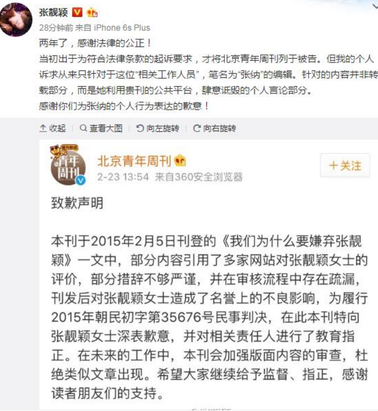Viewport: 378px width, 411px height.
Task: Click the blue verified check on the avatar
Action: [x=81, y=181]
